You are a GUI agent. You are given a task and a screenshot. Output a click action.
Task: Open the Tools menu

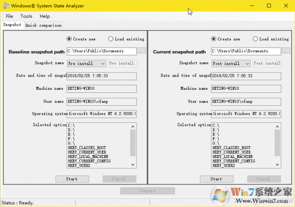click(26, 16)
